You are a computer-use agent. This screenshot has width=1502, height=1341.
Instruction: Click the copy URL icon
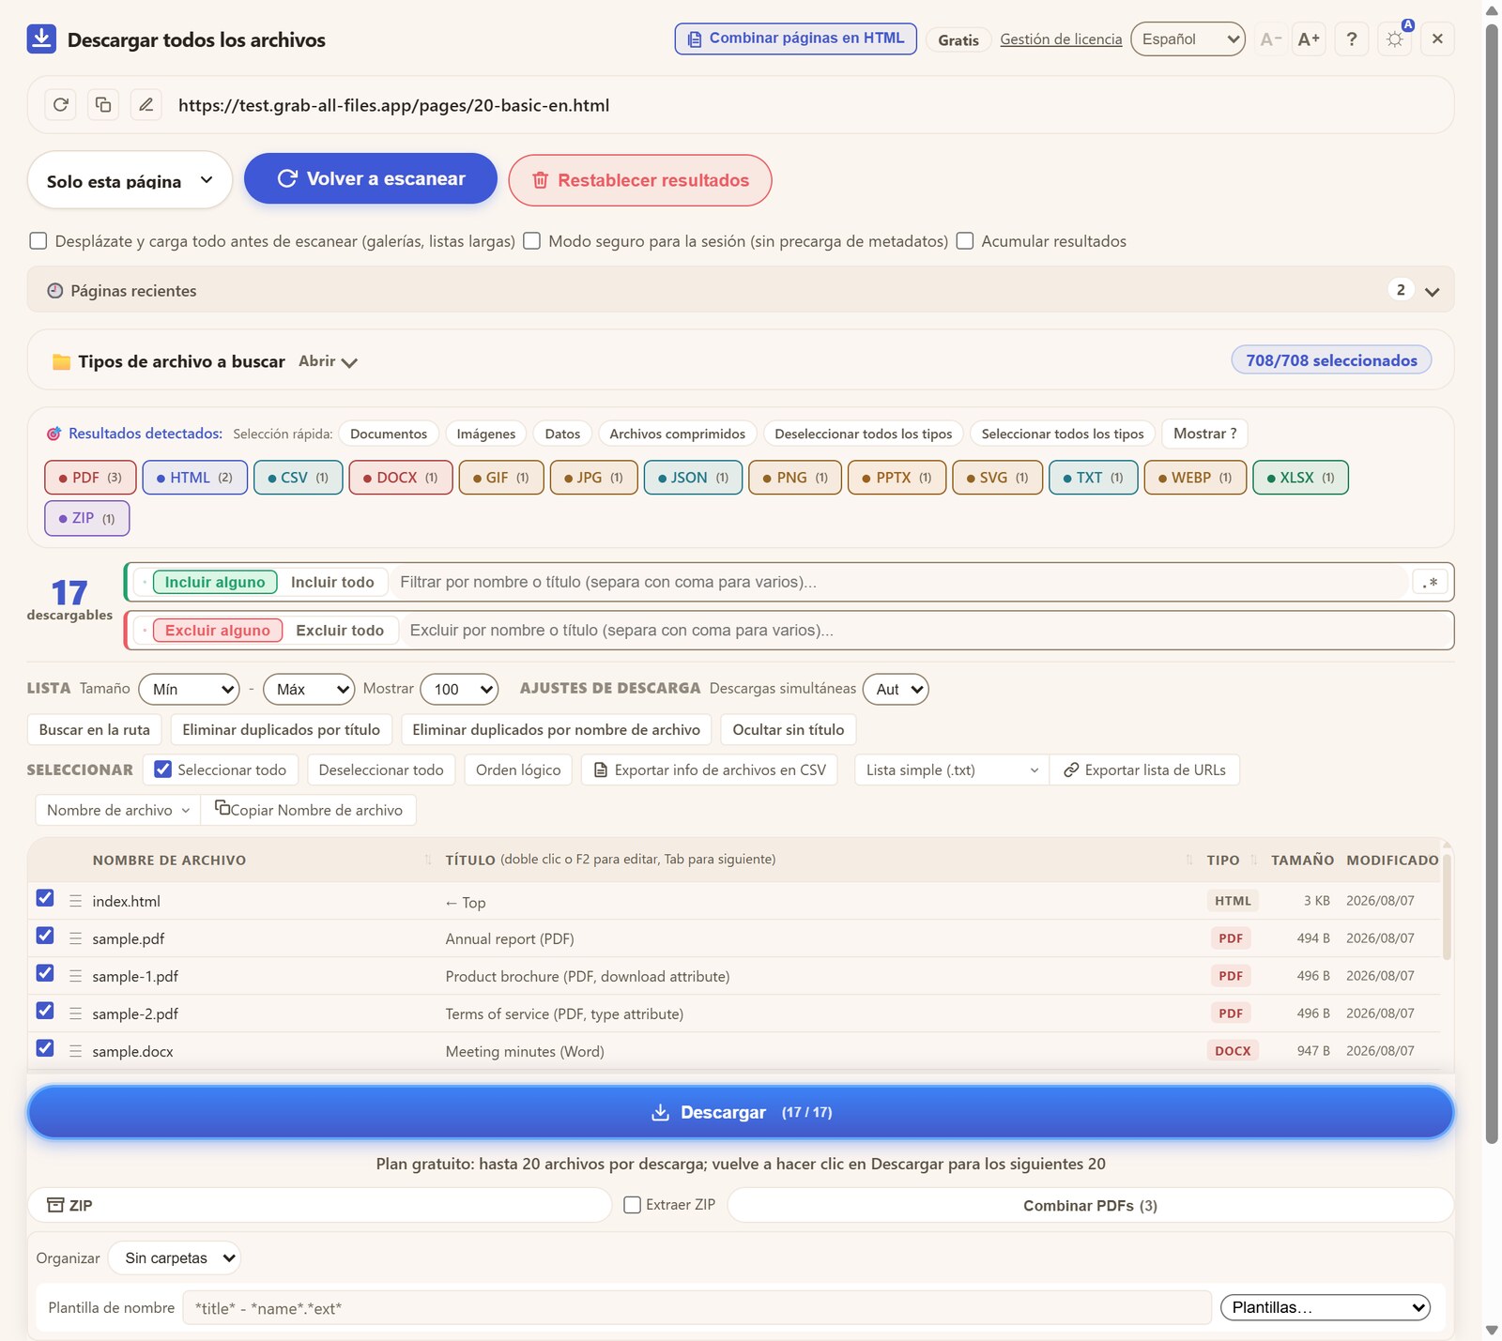point(103,105)
